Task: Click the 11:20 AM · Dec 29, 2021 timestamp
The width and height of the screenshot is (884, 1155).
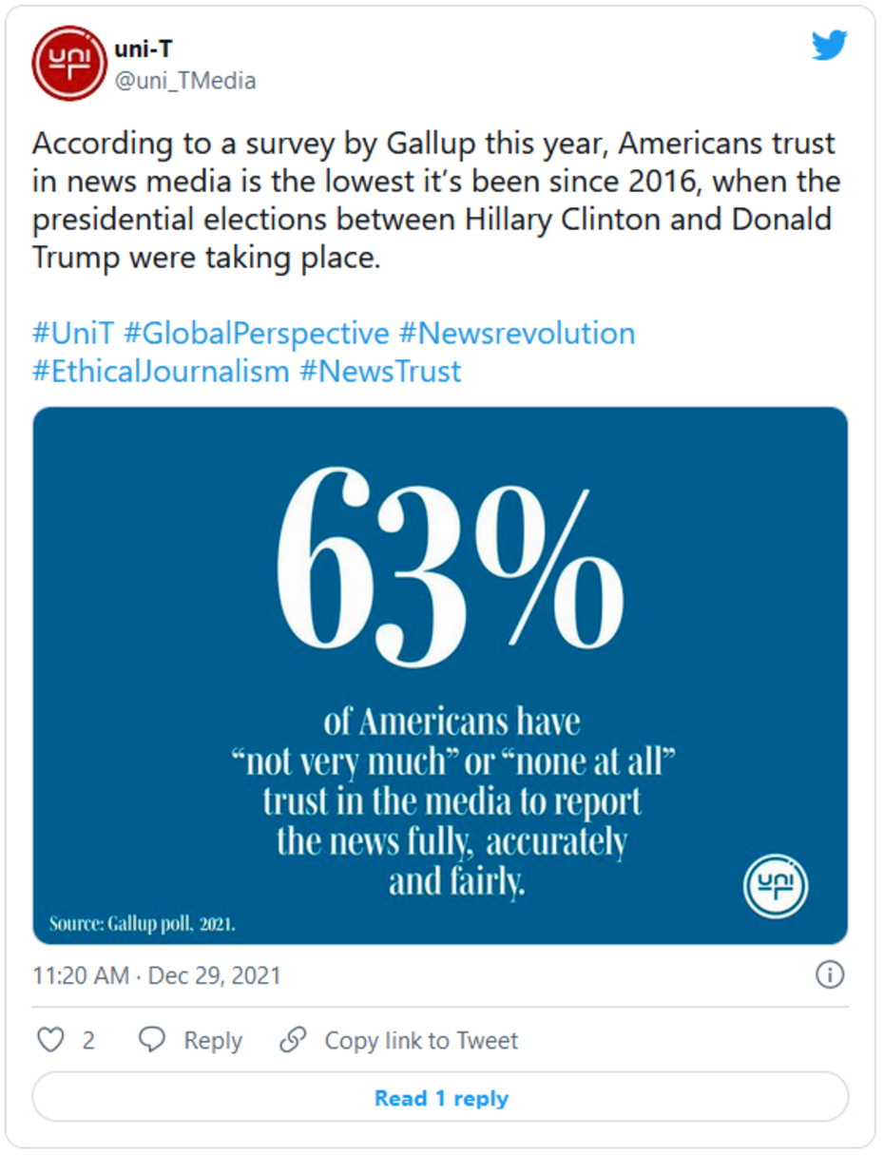Action: [x=157, y=976]
